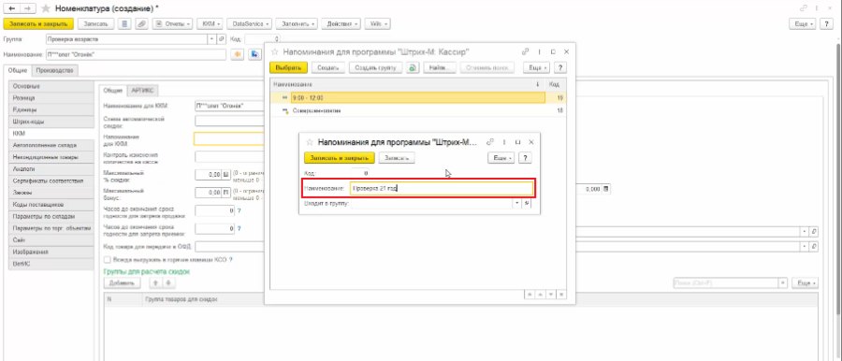Click blue icon beside Наименование field
842x361 pixels.
tap(255, 55)
